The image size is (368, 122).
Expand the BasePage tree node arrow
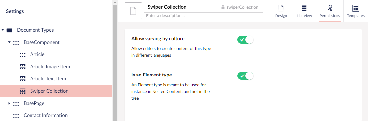9,103
